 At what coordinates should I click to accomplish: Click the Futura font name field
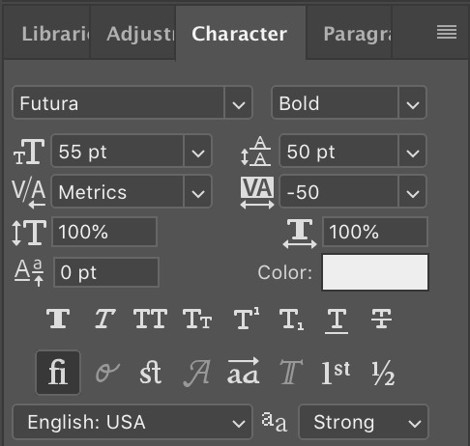[118, 103]
